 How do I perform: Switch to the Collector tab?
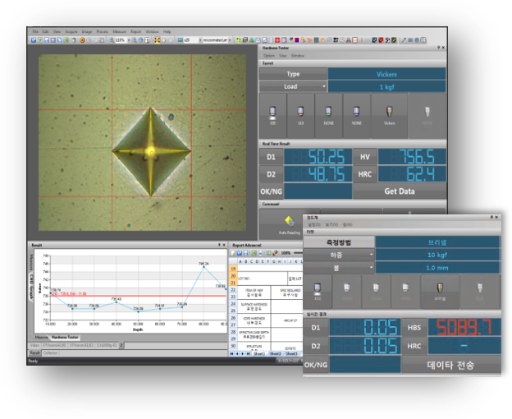[50, 353]
